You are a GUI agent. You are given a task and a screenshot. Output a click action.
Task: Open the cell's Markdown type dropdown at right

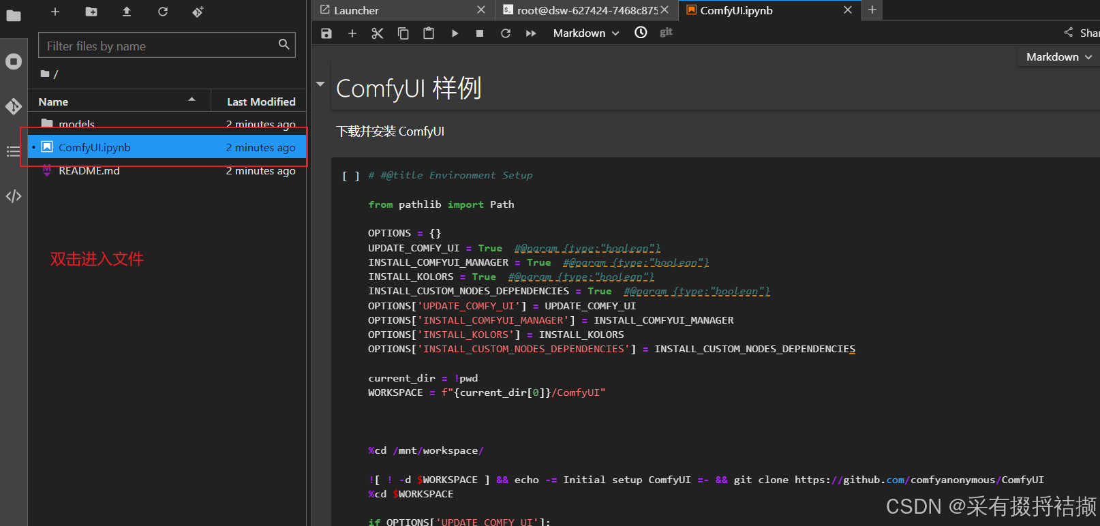(1059, 57)
